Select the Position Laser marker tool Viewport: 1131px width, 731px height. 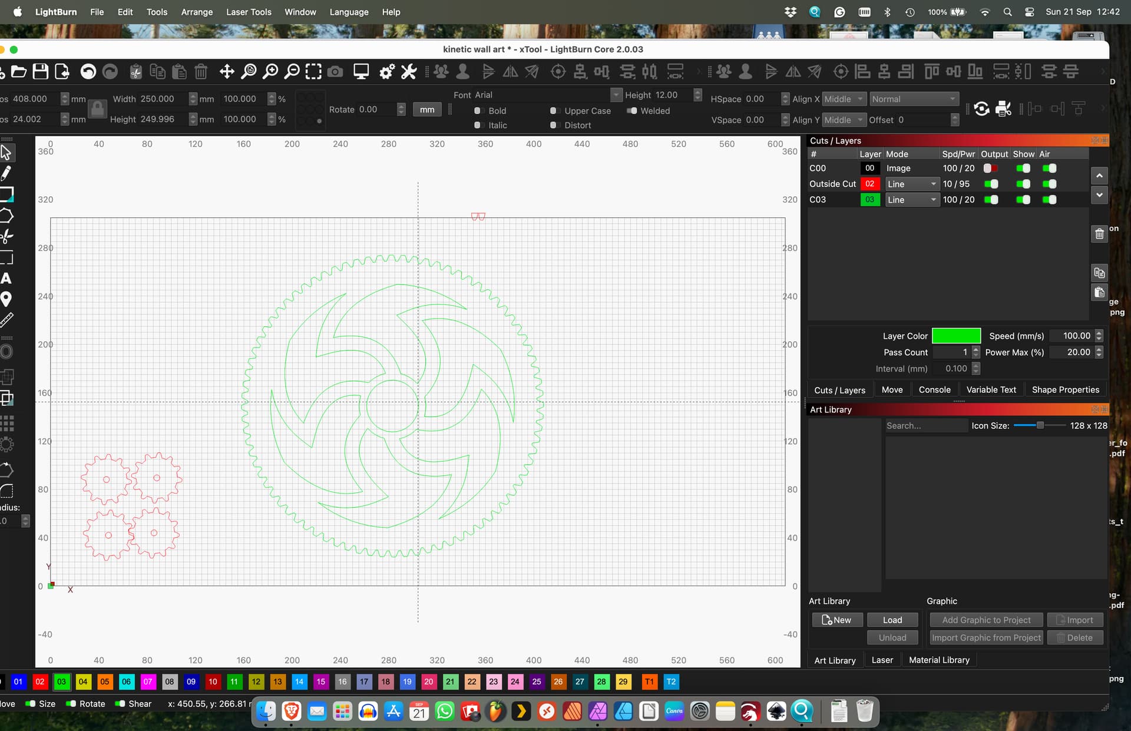tap(6, 299)
